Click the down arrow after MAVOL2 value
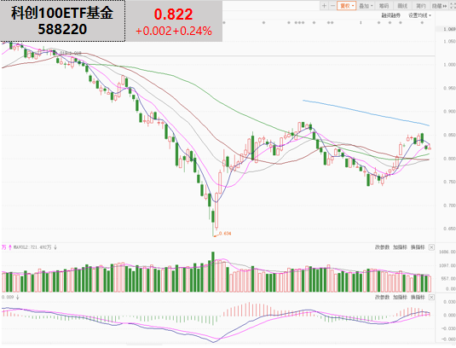456x348 pixels. [x=55, y=247]
